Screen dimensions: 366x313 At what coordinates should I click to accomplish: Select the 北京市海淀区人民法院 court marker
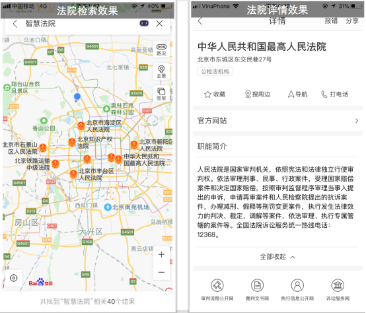pos(81,126)
